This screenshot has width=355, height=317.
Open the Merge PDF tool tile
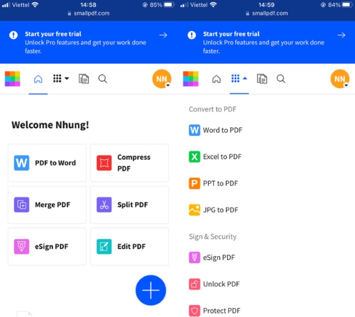(47, 205)
